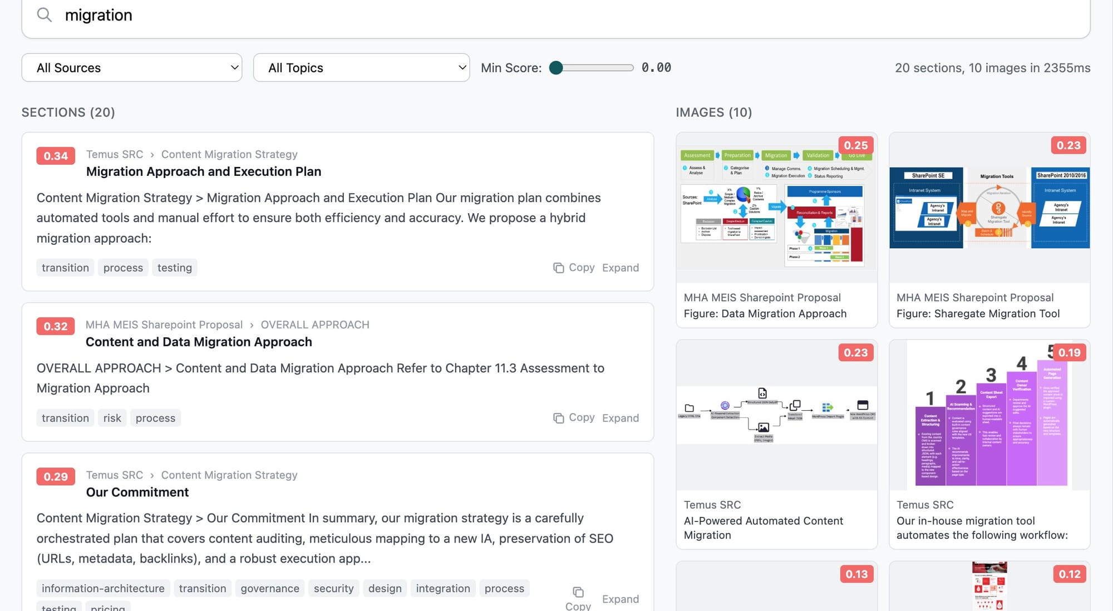Click caption Figure: Data Migration Approach

[x=765, y=313]
